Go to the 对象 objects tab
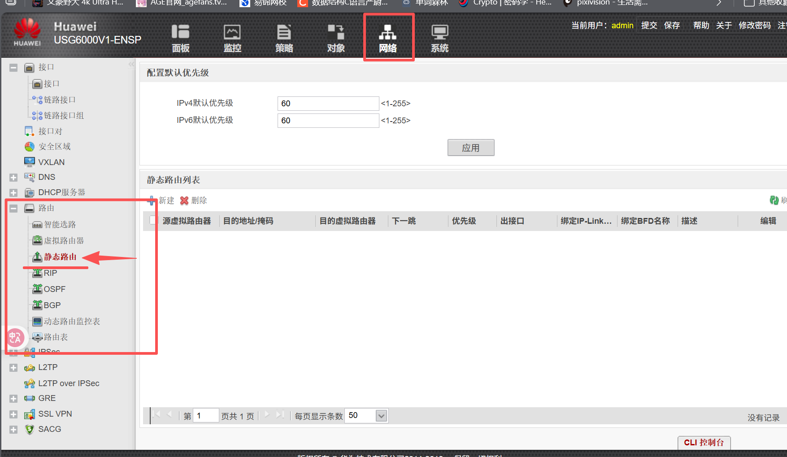This screenshot has height=457, width=787. click(x=336, y=39)
